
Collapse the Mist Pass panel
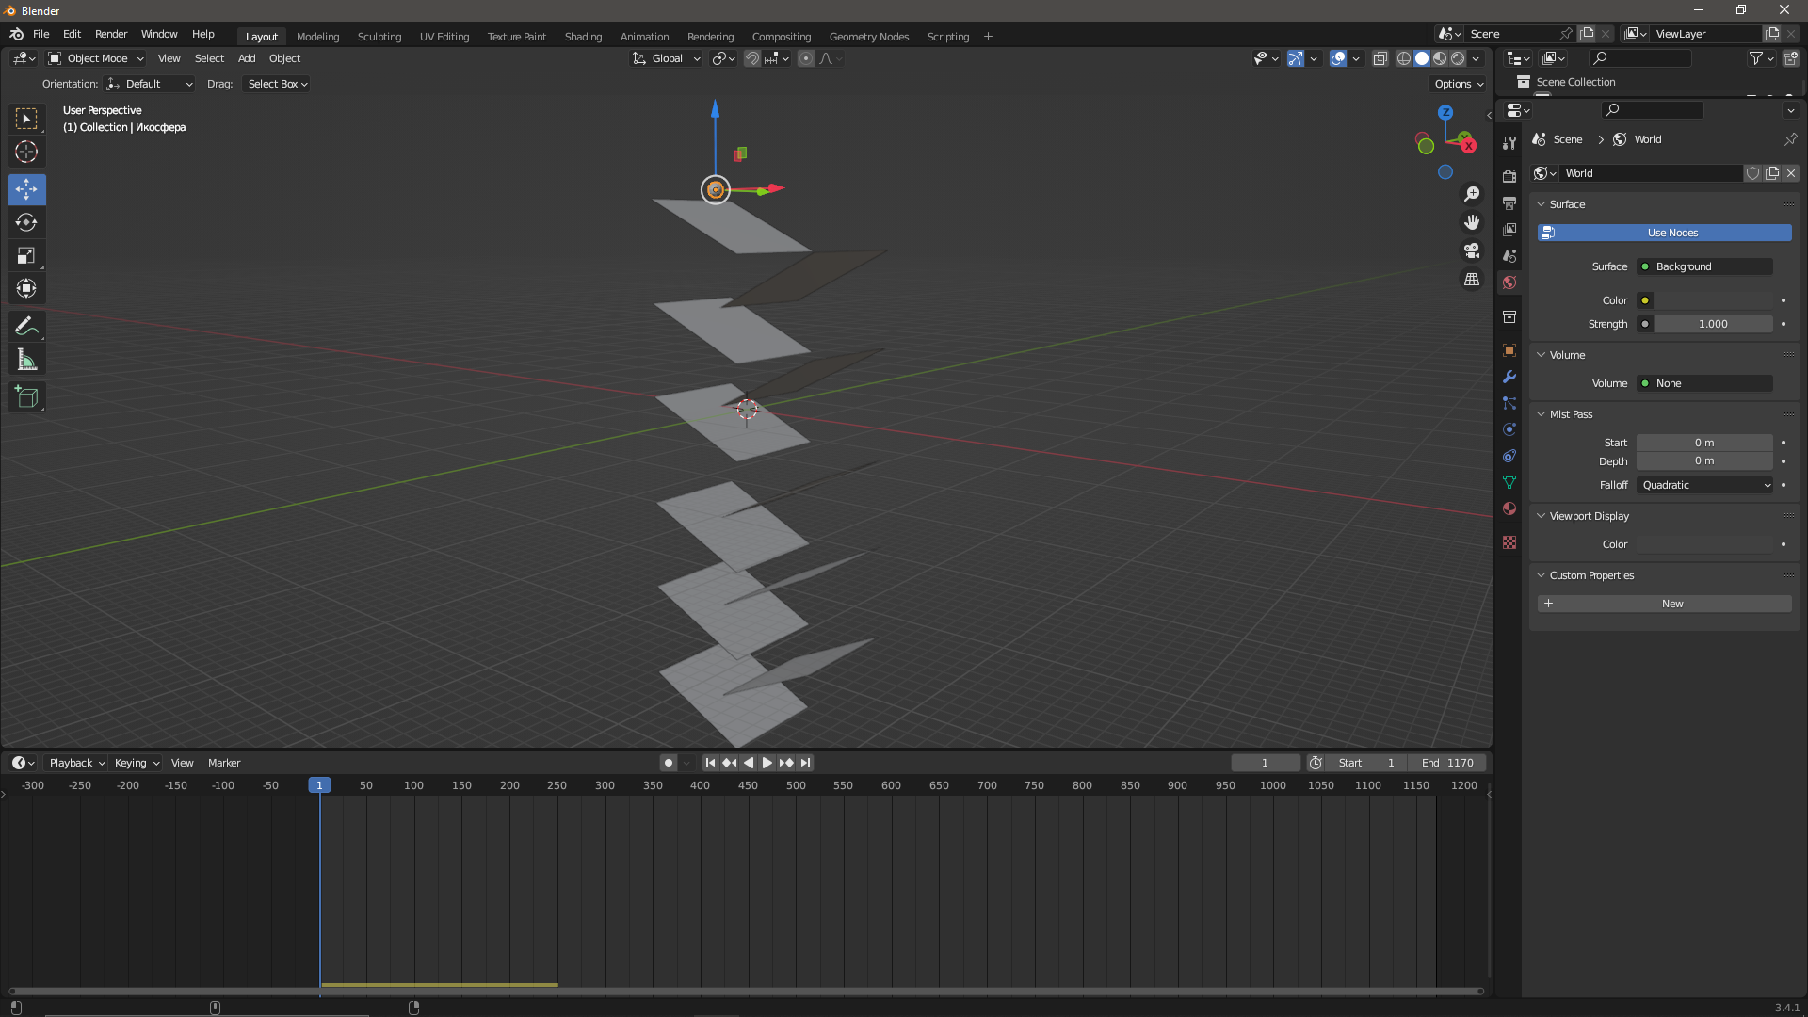coord(1571,414)
